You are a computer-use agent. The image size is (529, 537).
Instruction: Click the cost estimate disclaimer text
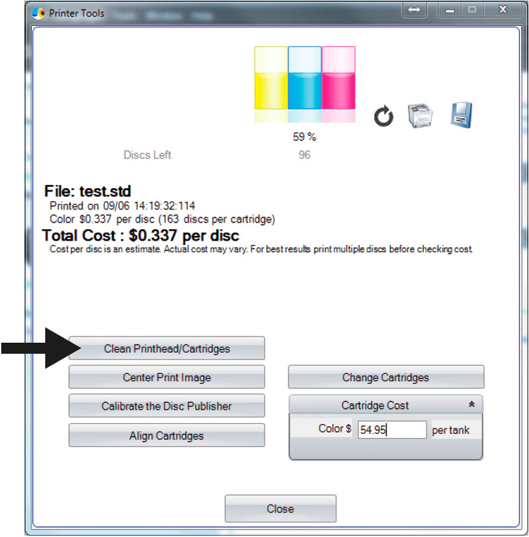(261, 249)
